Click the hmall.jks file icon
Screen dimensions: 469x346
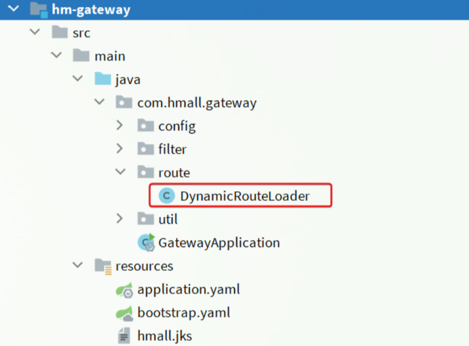(x=124, y=336)
